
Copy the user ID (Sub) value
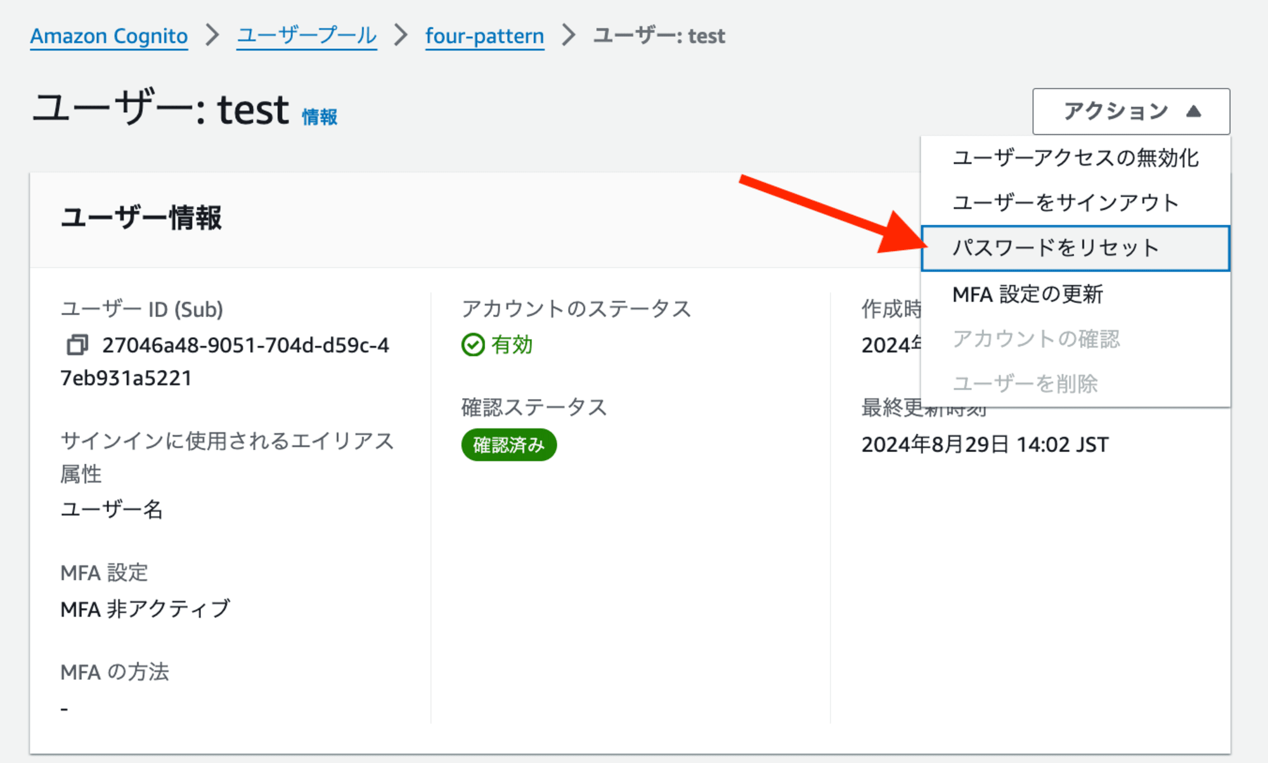[x=77, y=345]
